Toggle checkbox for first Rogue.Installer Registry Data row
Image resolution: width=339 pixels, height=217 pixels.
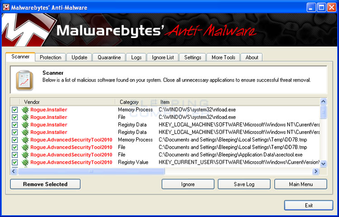15,125
